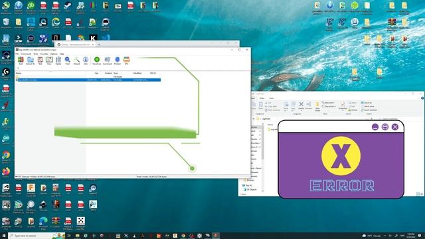Switch to View tab in File Explorer

[x=272, y=98]
